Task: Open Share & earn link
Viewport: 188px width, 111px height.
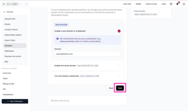Action: tap(151, 4)
